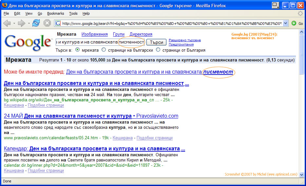Click the Google logo on the page

tap(28, 43)
